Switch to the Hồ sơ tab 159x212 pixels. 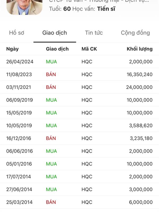[17, 33]
